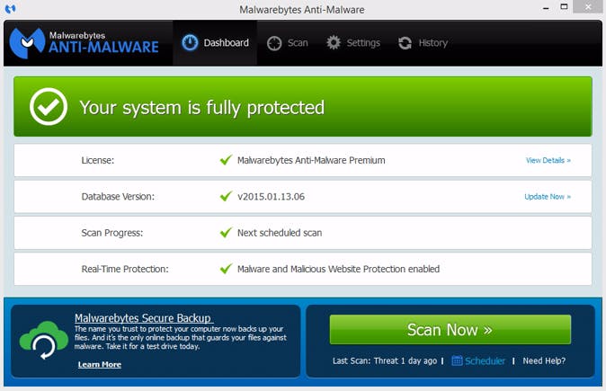Screen dimensions: 606x391
Task: Click the License green checkmark
Action: [x=226, y=160]
